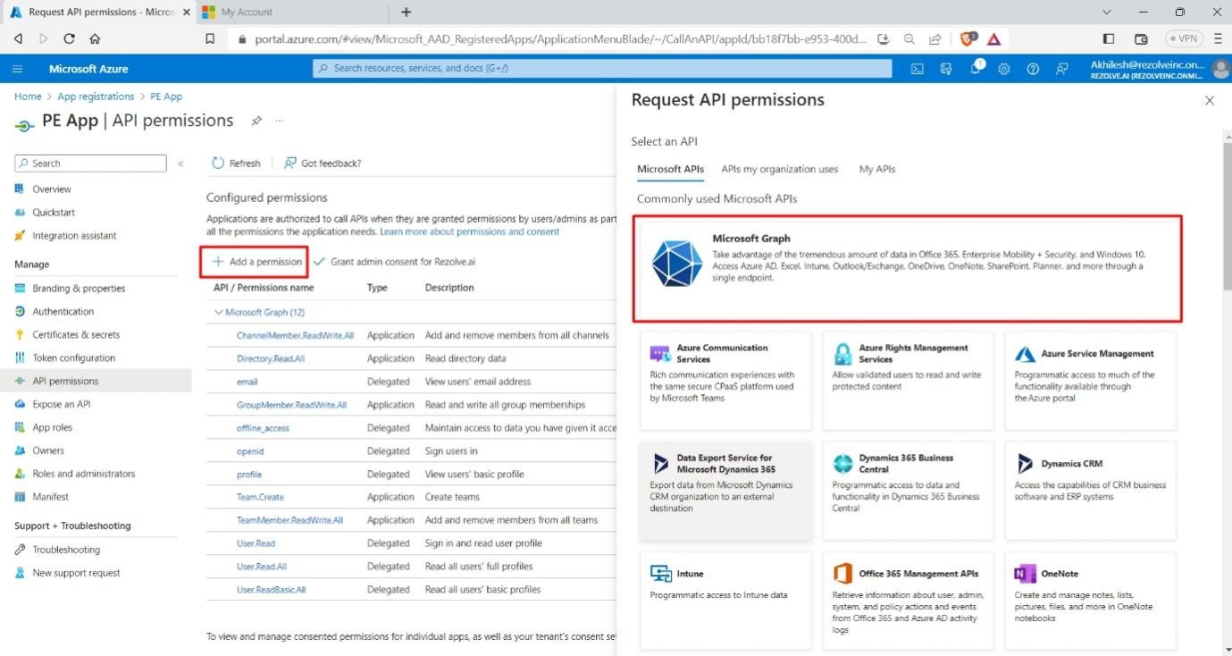Refresh the configured permissions list
This screenshot has width=1232, height=656.
(x=237, y=164)
